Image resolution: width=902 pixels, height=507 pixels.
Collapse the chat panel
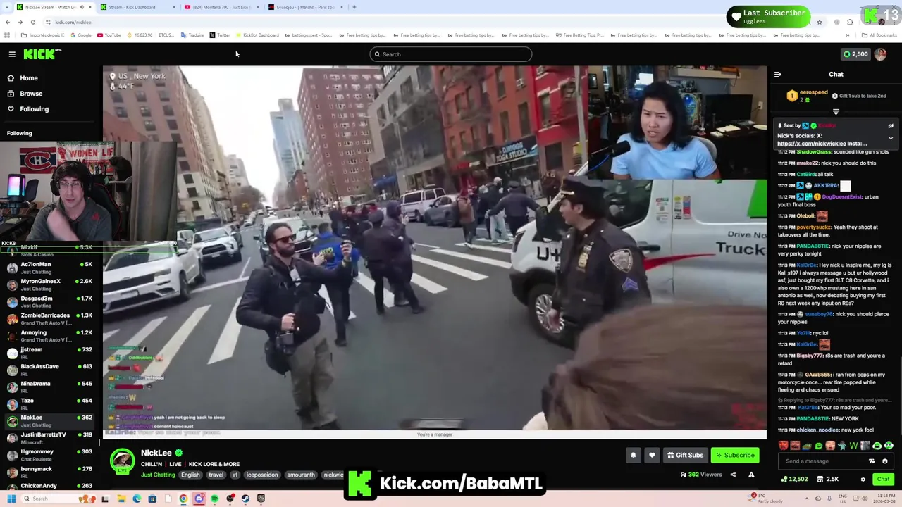click(x=777, y=74)
